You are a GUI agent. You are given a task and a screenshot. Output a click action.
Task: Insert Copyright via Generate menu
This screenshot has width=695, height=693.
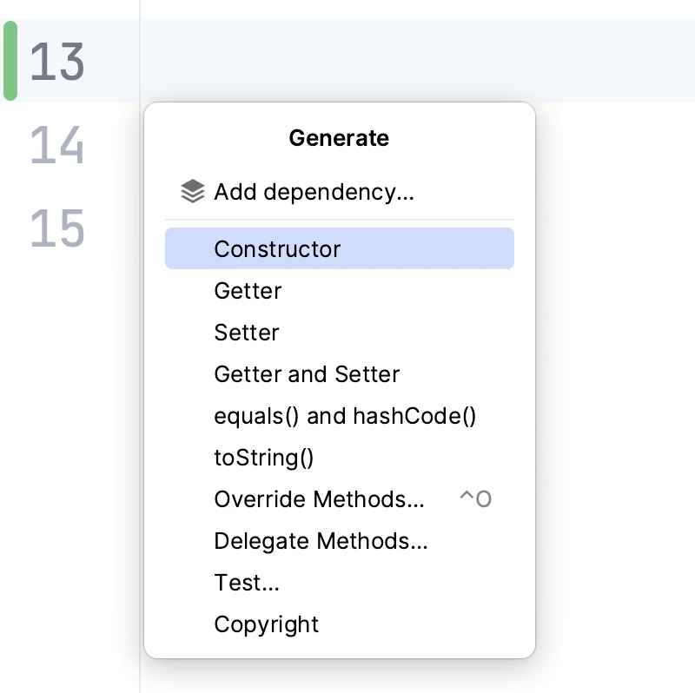267,624
